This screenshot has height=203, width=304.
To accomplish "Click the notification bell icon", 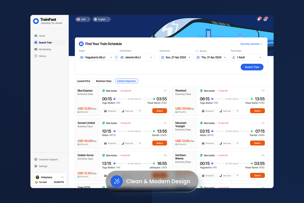I will tap(259, 19).
